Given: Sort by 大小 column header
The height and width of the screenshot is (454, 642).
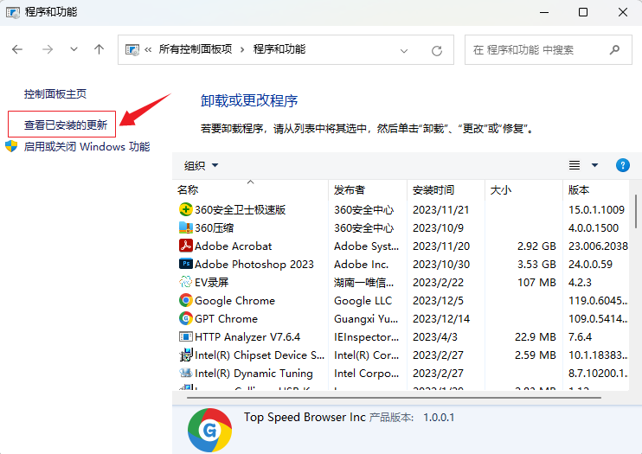Looking at the screenshot, I should coord(523,189).
